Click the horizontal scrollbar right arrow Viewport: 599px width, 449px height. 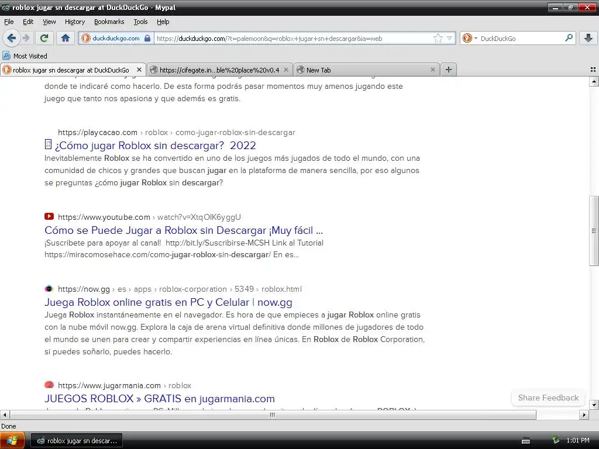pyautogui.click(x=584, y=415)
